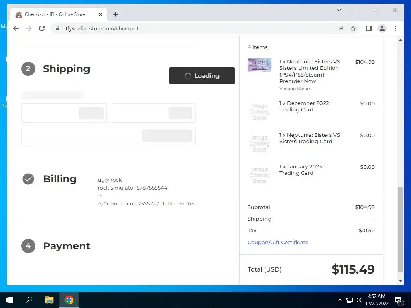The image size is (411, 308).
Task: Open Chrome's three-dot menu
Action: (395, 28)
